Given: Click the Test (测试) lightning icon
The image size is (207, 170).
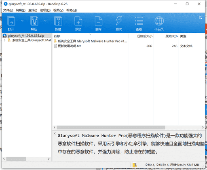Looking at the screenshot, I should click(119, 21).
